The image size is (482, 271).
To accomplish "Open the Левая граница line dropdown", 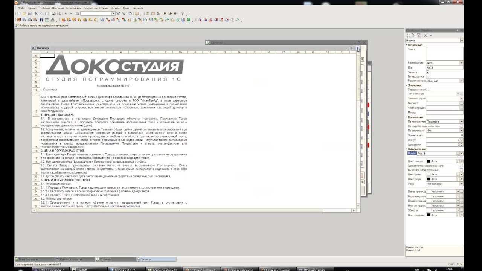I will click(x=458, y=192).
